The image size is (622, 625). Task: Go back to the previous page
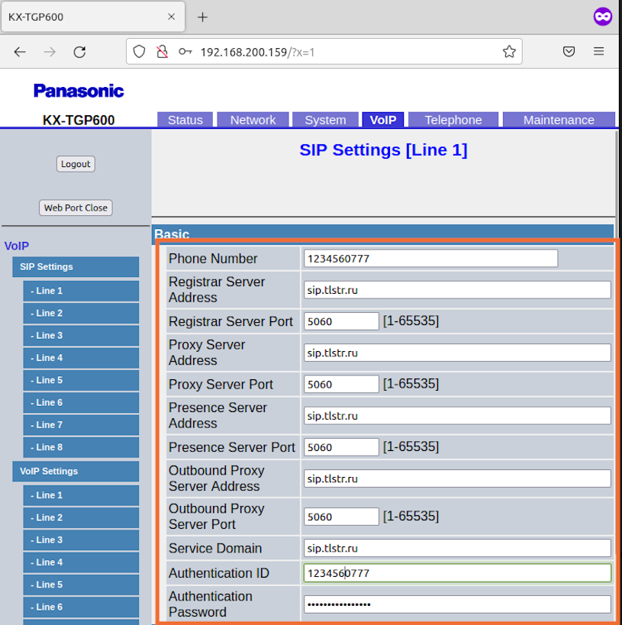(20, 52)
